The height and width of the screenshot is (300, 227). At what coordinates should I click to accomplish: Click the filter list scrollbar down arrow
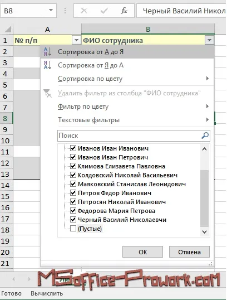(x=205, y=232)
